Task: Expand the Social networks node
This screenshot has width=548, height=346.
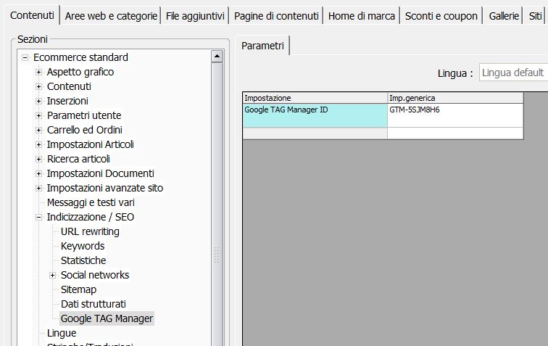Action: click(x=52, y=276)
